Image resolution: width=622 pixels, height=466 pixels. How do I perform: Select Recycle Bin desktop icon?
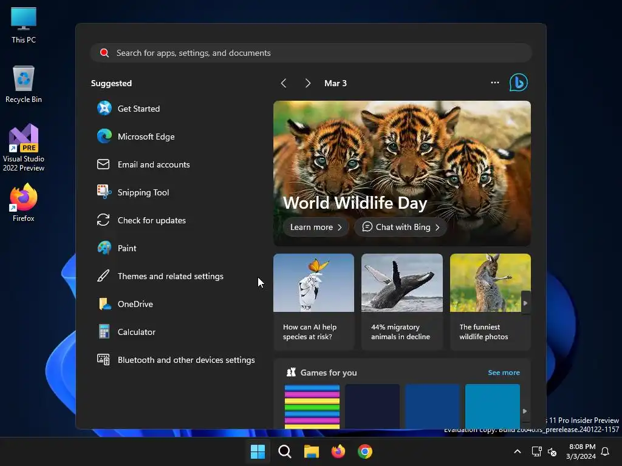coord(24,84)
